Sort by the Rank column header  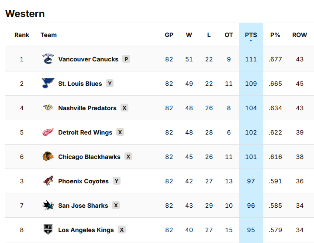[22, 35]
